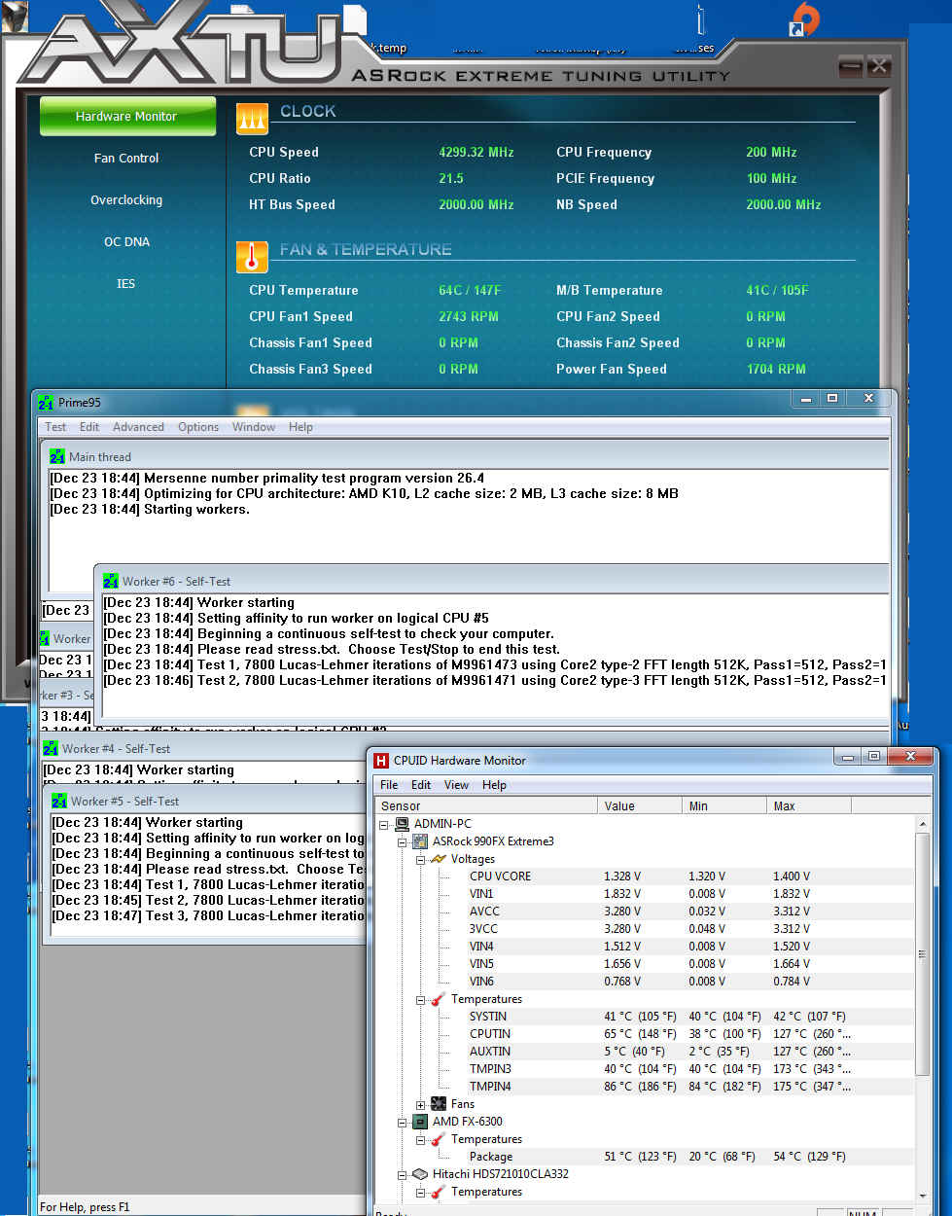Collapse the Voltages group
Screen dimensions: 952x1216
pos(421,859)
